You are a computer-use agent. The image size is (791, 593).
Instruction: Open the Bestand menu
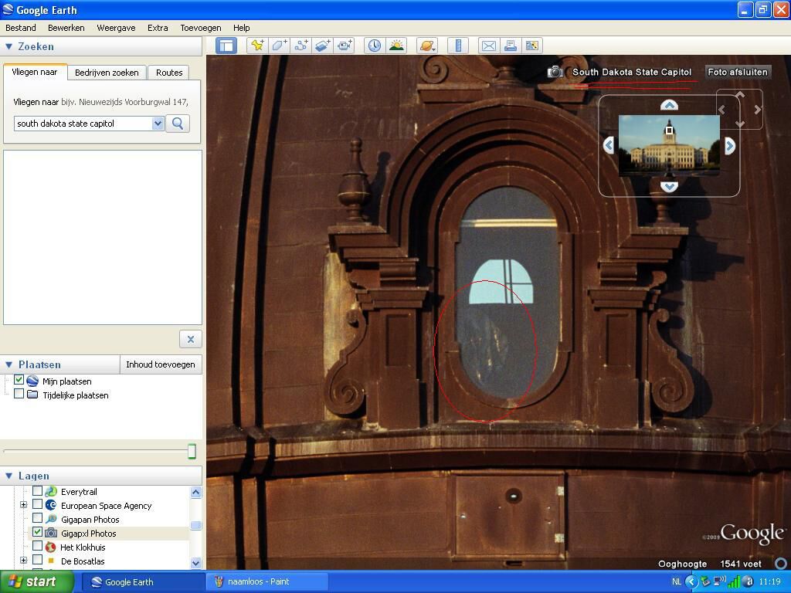pyautogui.click(x=21, y=28)
